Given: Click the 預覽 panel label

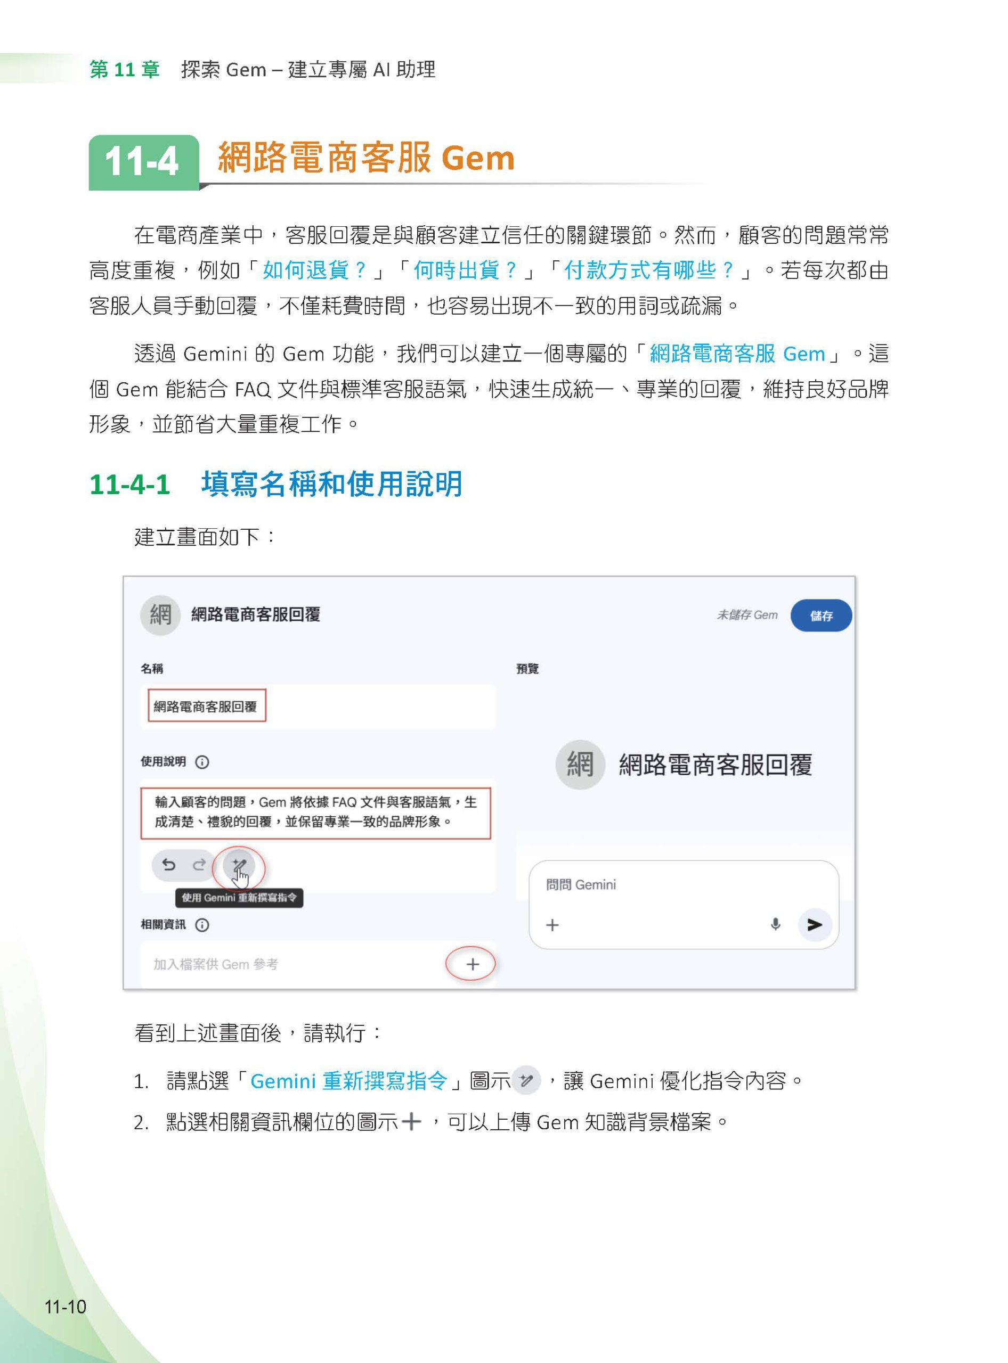Looking at the screenshot, I should tap(527, 668).
